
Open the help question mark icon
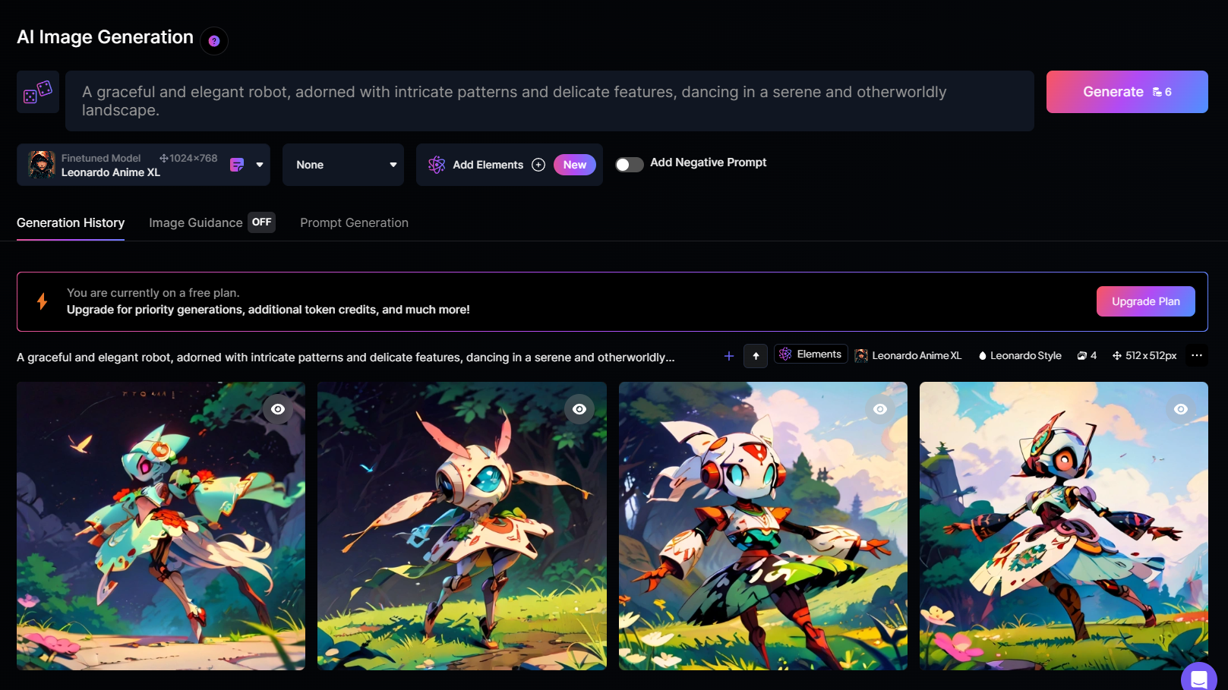(214, 41)
